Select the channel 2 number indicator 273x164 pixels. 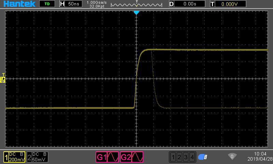point(29,157)
